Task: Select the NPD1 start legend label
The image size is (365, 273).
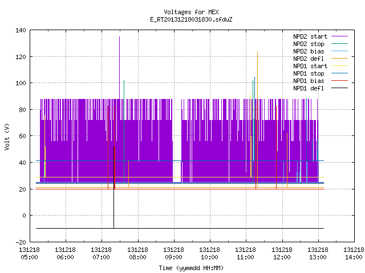Action: [310, 66]
